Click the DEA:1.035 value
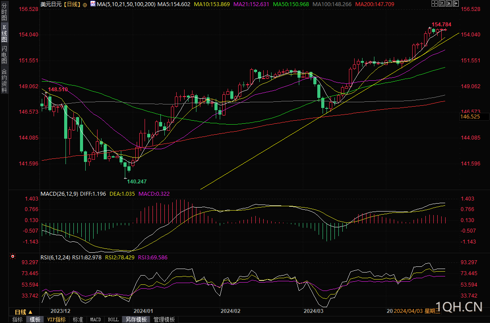The width and height of the screenshot is (490, 323). click(122, 194)
